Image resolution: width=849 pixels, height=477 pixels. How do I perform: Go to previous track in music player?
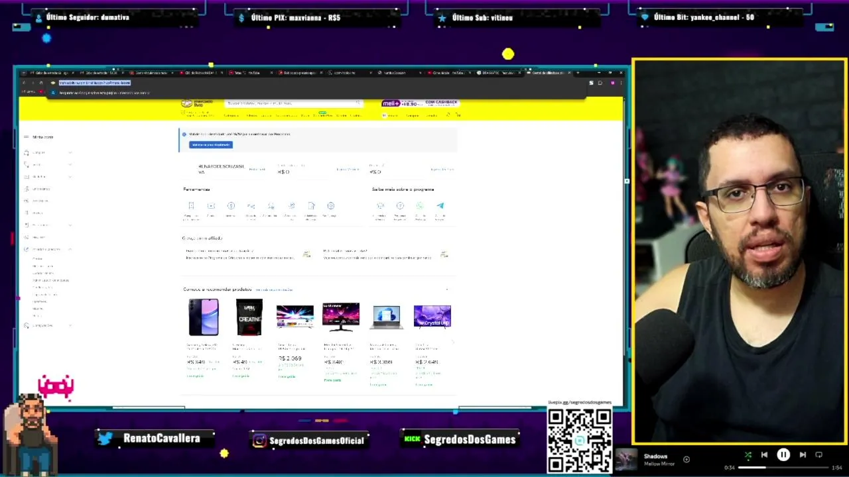click(x=764, y=455)
